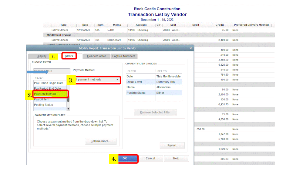Click the 2,400.00 credit for check 494

224,40
